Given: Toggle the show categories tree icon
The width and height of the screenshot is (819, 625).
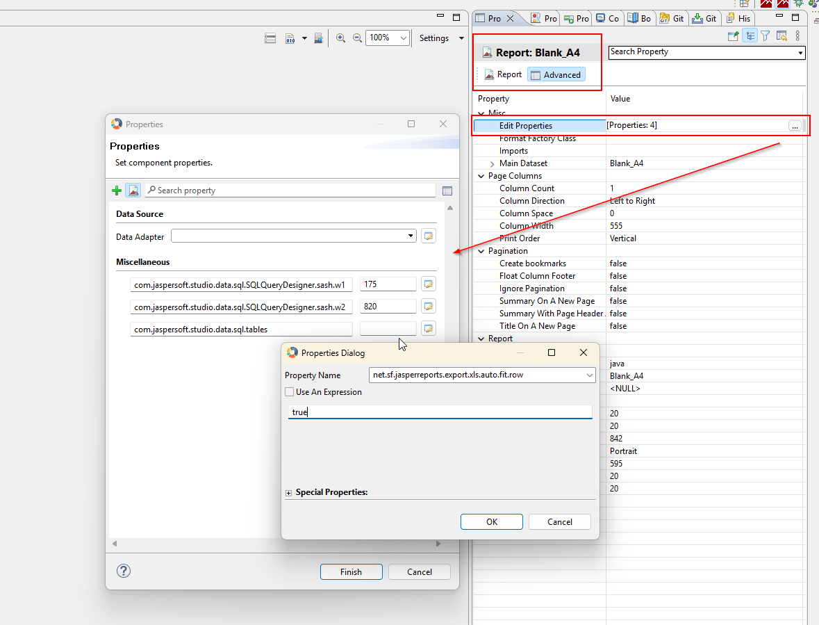Looking at the screenshot, I should [750, 36].
